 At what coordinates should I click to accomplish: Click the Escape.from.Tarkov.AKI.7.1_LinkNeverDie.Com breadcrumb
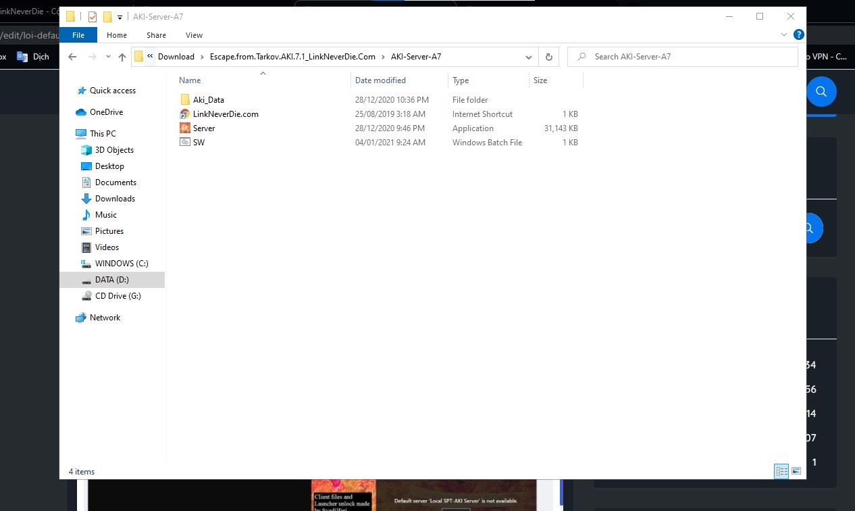coord(292,57)
